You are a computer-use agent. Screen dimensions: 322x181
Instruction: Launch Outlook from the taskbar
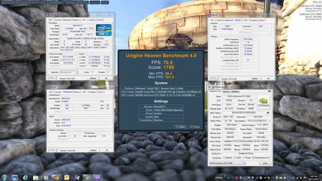(66, 177)
